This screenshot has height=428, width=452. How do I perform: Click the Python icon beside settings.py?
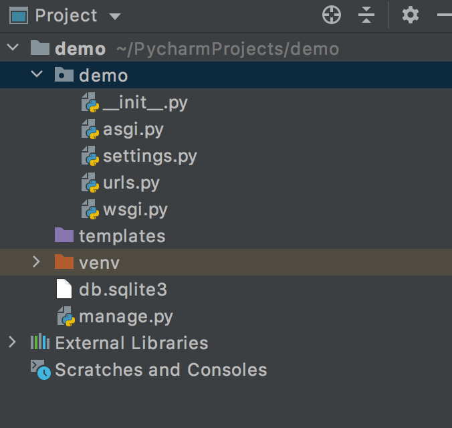coord(90,156)
